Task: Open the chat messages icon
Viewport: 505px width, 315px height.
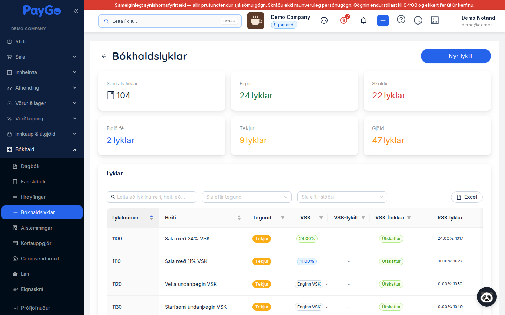Action: click(324, 20)
